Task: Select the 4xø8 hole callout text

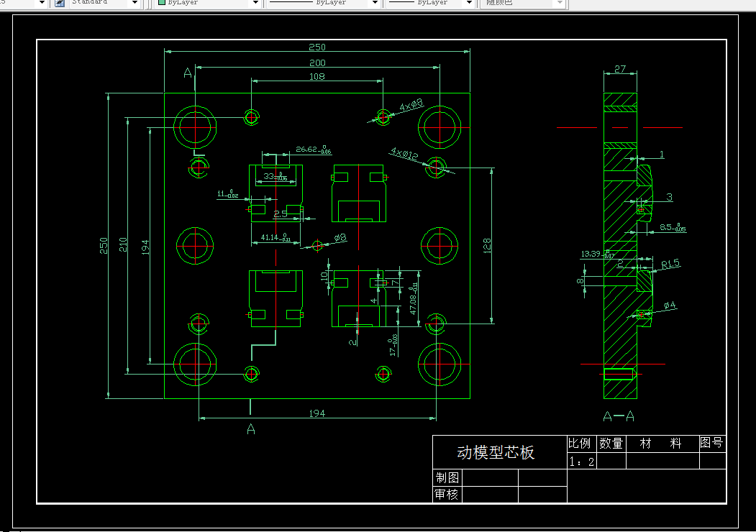Action: click(x=411, y=104)
